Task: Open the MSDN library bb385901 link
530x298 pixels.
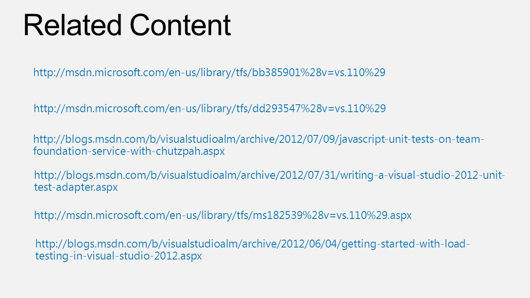Action: click(x=209, y=73)
